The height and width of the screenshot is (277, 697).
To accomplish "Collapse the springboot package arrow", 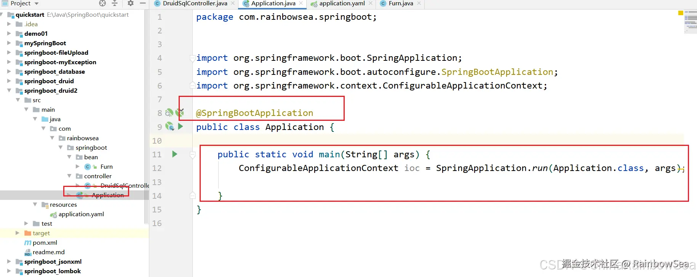I will (x=61, y=147).
